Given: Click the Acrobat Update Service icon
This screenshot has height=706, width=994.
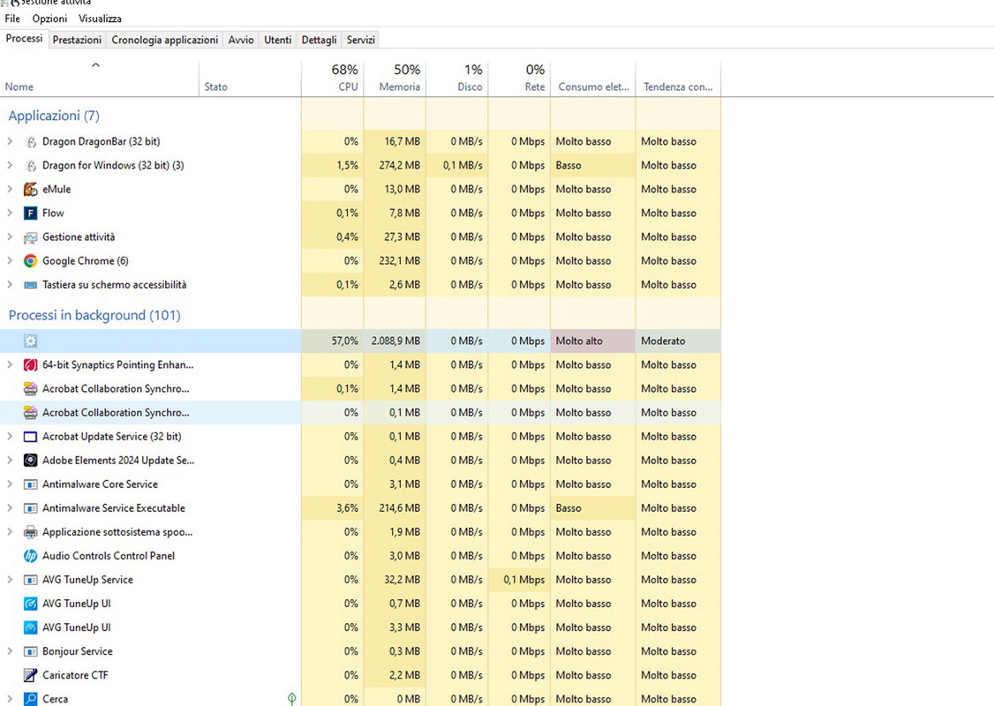Looking at the screenshot, I should (30, 437).
